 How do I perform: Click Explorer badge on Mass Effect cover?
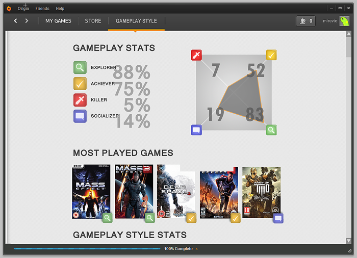coord(108,218)
